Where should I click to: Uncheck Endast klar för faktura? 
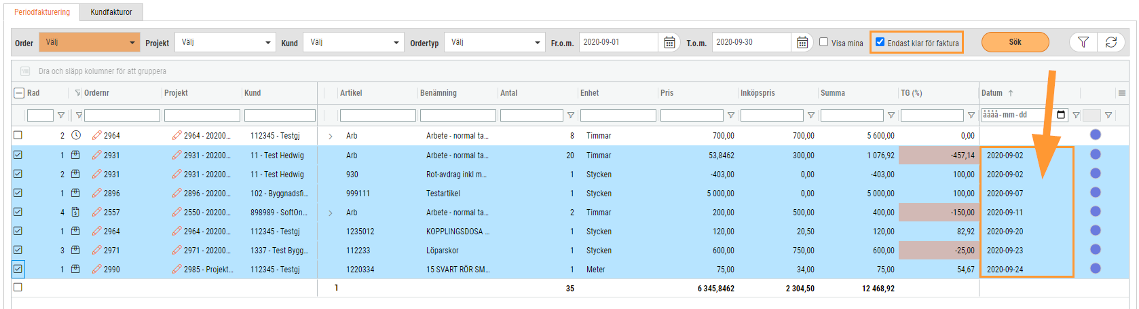(x=880, y=42)
